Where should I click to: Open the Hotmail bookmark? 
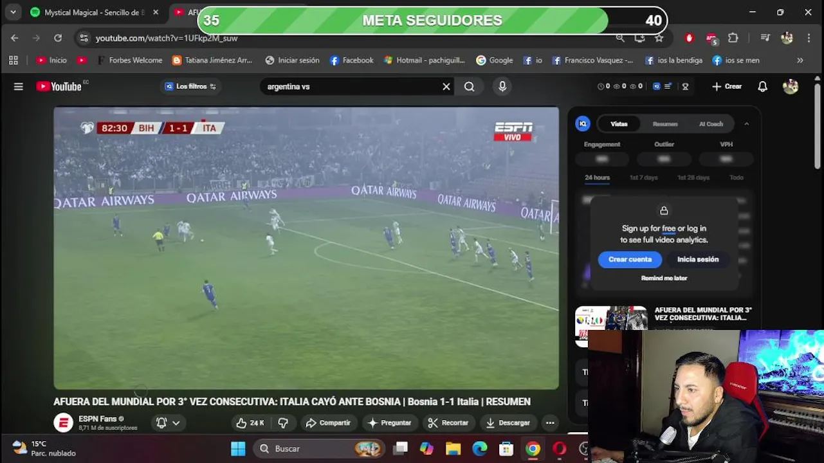coord(425,60)
